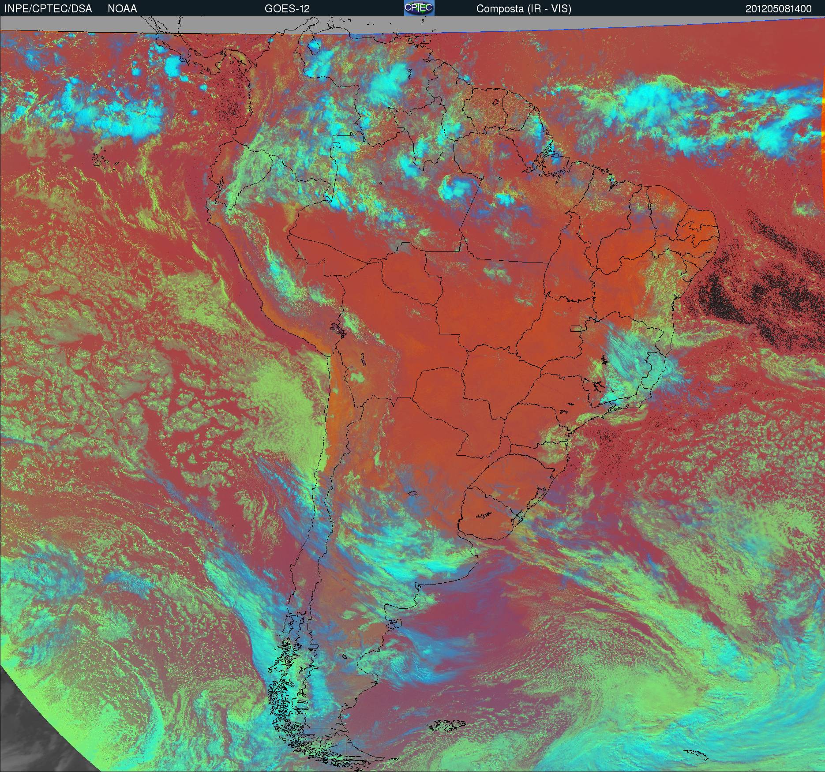Screen dimensions: 825x772
Task: Click the CPTEC logo in the header
Action: tap(419, 8)
